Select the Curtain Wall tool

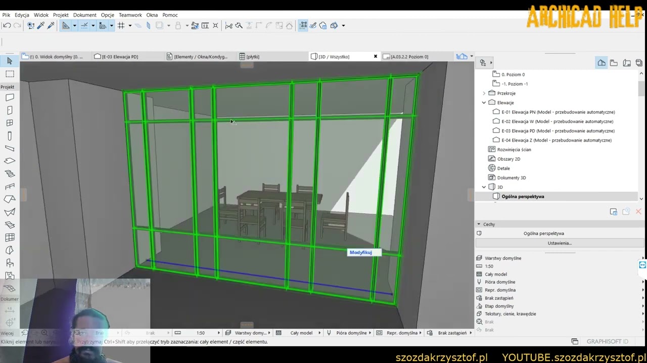(x=10, y=237)
